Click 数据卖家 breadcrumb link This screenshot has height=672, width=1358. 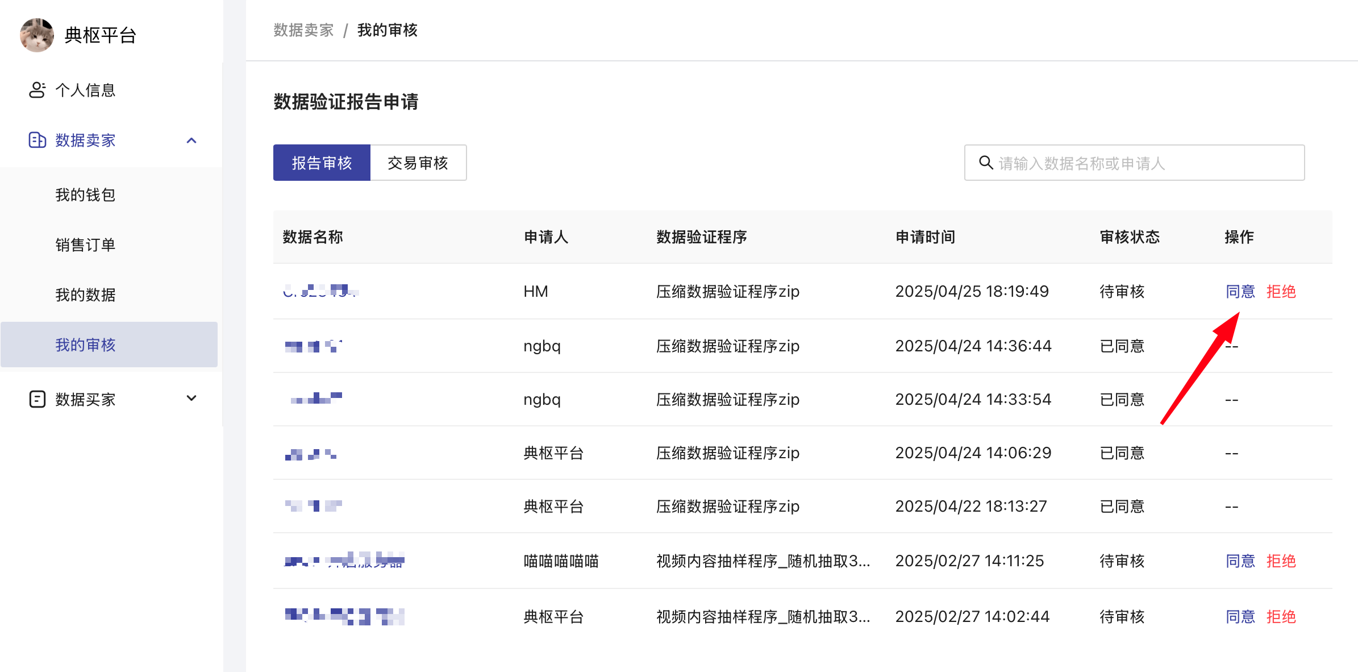click(303, 30)
